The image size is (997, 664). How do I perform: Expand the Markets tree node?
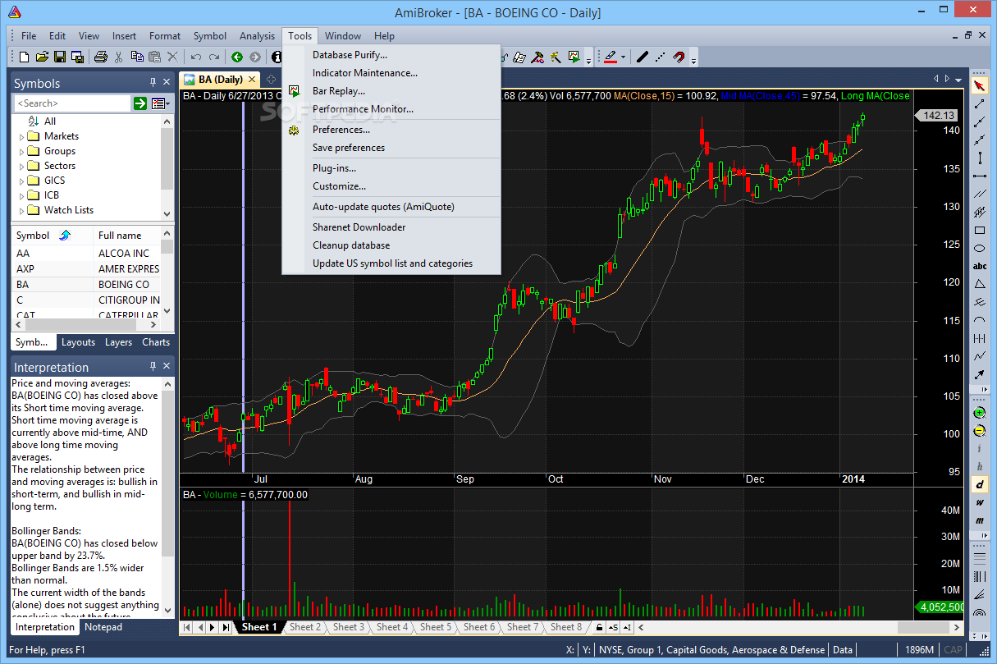click(21, 136)
